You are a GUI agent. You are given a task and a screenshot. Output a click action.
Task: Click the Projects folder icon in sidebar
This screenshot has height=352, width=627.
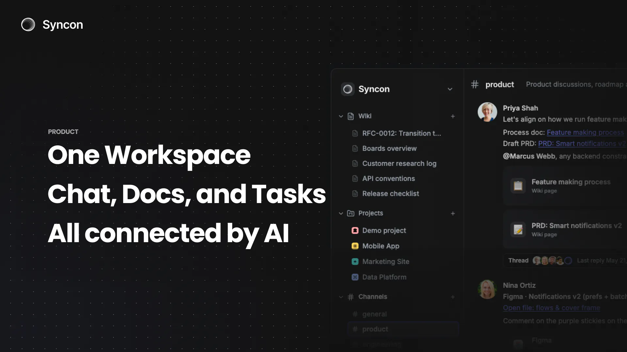(351, 213)
